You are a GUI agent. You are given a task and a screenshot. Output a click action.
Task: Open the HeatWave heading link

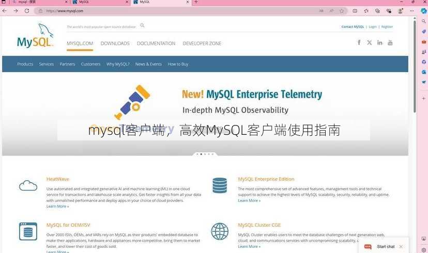point(58,179)
